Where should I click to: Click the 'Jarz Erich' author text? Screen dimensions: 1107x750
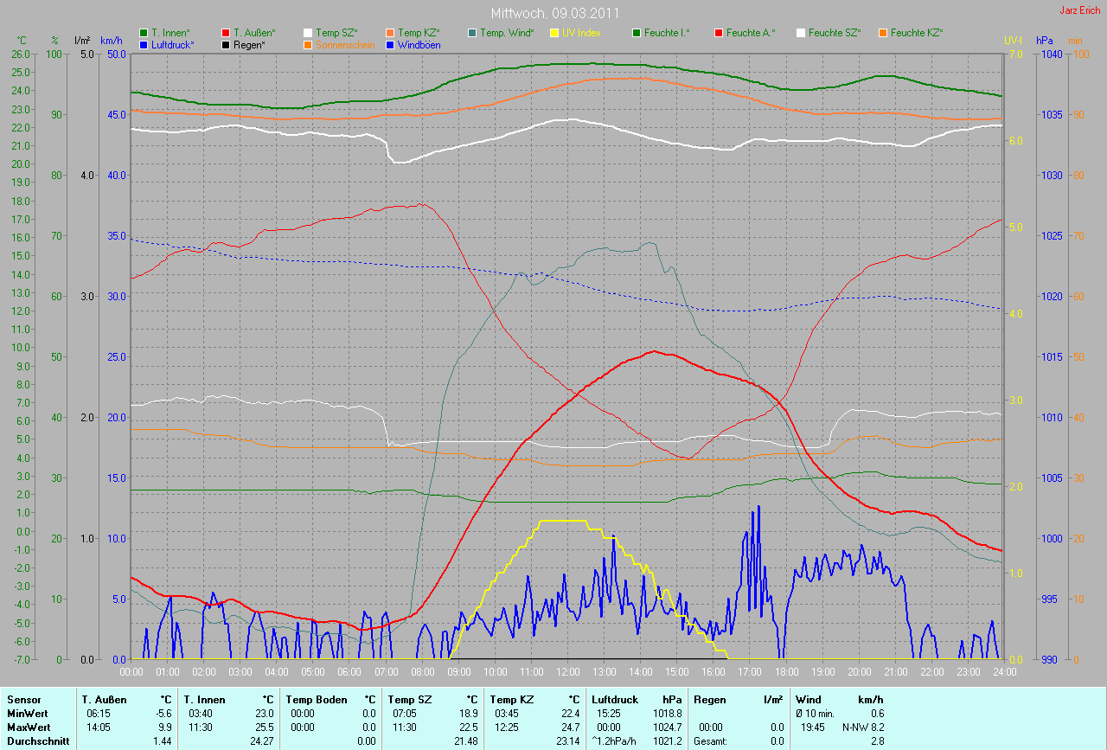coord(1081,10)
